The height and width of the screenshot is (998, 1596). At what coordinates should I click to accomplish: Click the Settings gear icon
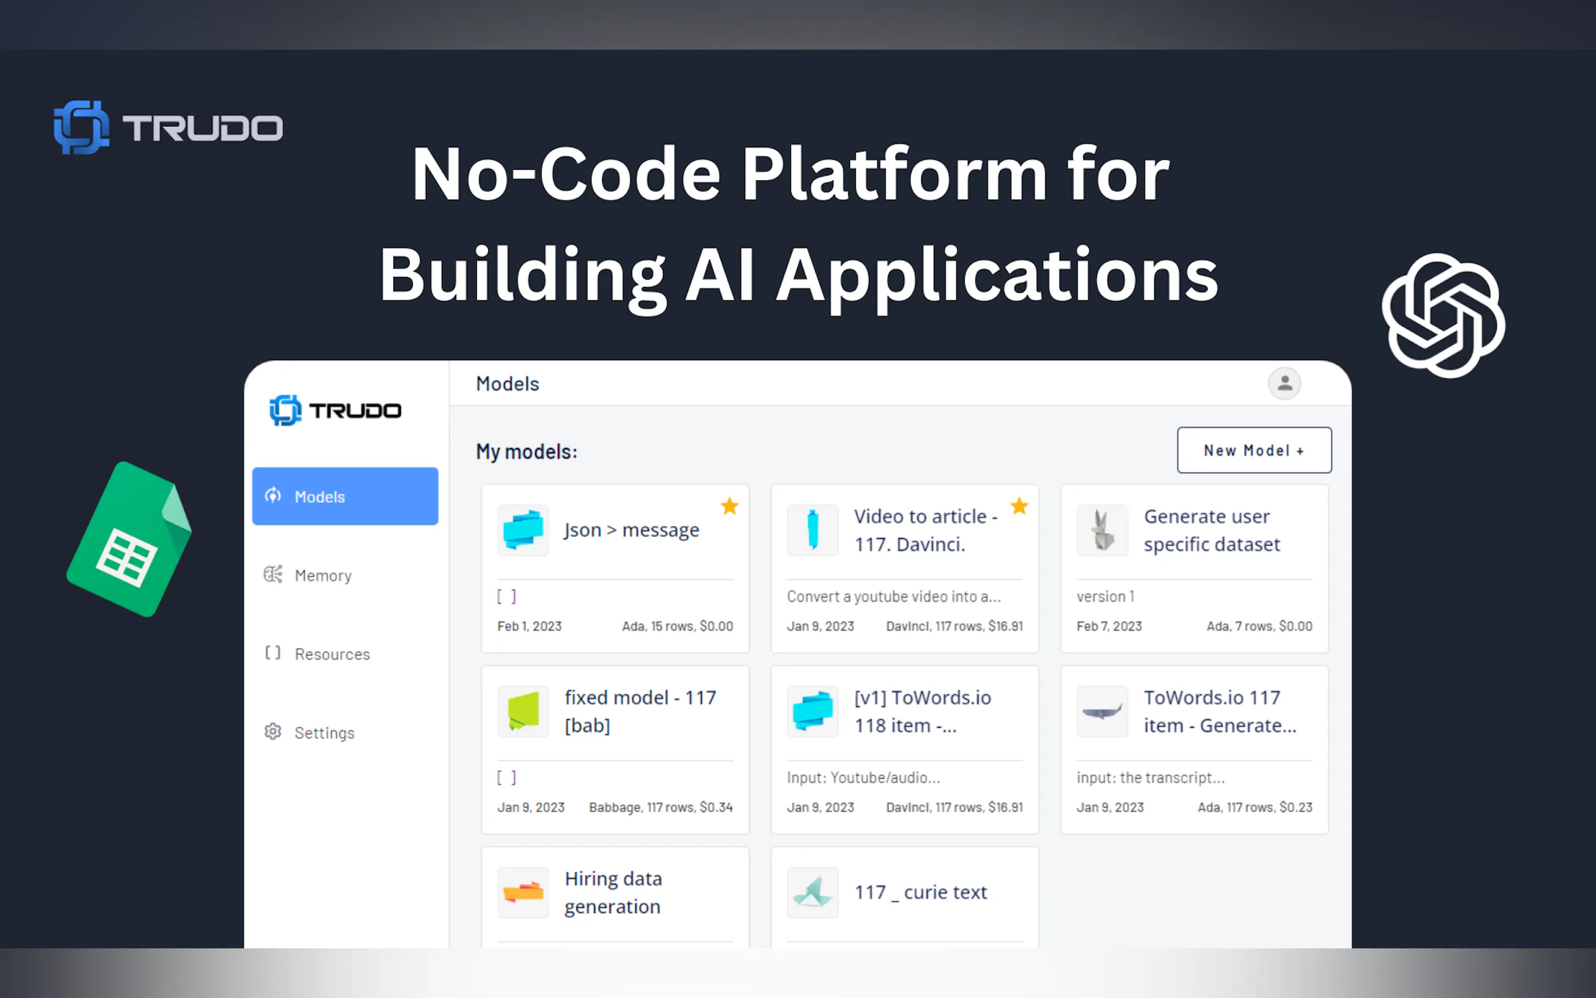[x=273, y=732]
